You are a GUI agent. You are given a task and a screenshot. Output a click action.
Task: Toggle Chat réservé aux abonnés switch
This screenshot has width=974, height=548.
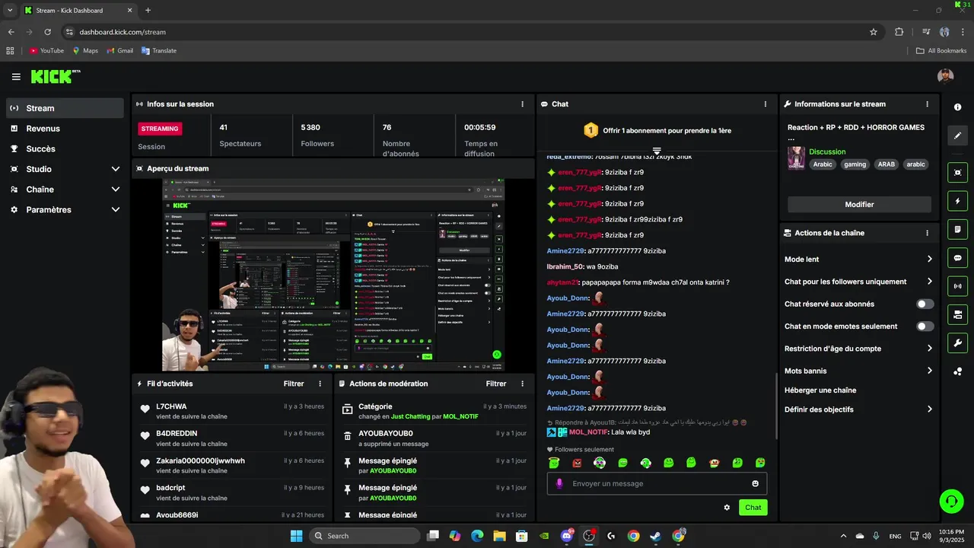[x=925, y=304]
